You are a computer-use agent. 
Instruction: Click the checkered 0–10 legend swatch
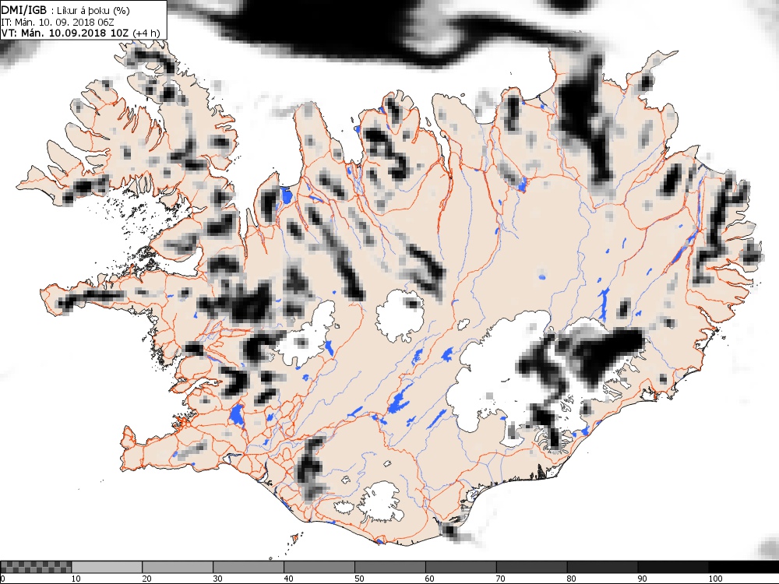pyautogui.click(x=37, y=567)
